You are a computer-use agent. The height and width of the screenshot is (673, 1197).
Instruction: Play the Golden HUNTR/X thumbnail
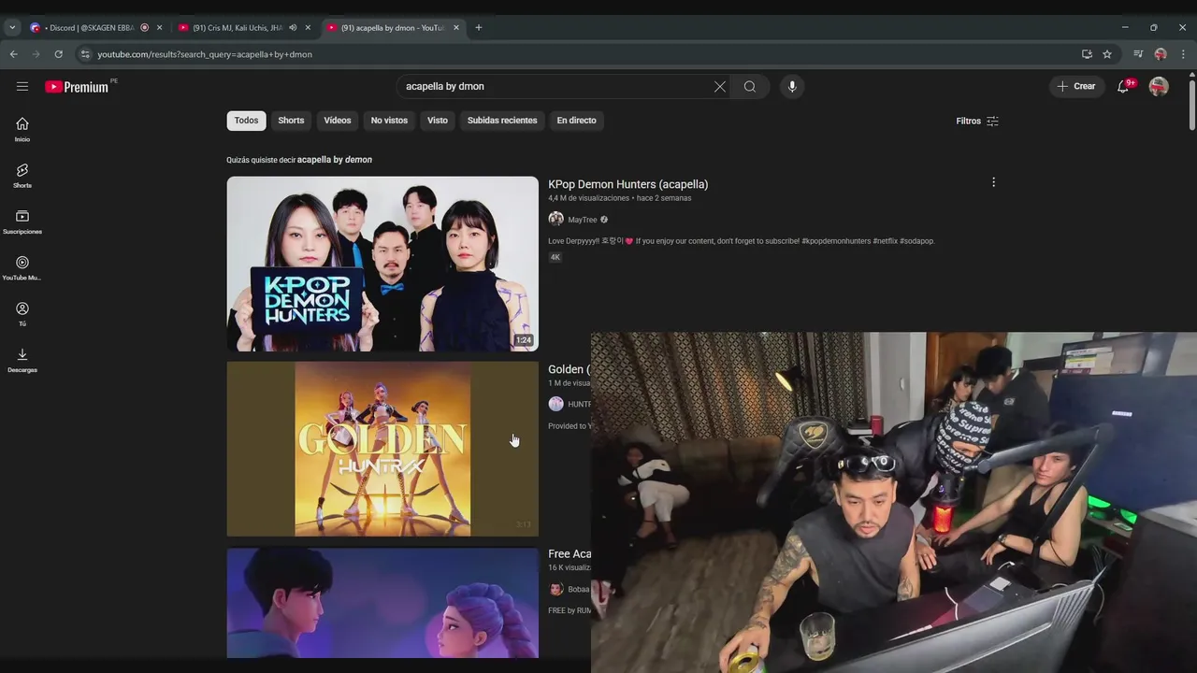382,449
